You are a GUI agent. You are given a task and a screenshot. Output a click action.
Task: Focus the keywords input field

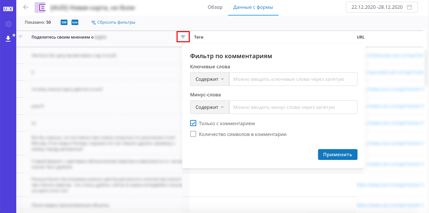coord(293,79)
